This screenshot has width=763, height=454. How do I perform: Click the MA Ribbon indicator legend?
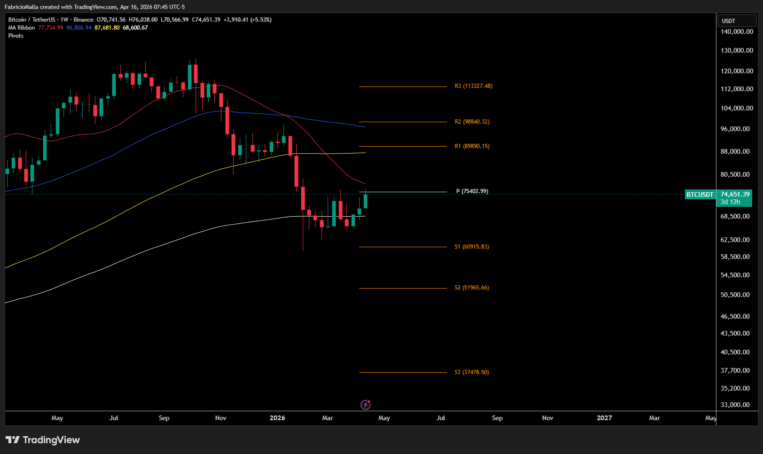pos(22,28)
